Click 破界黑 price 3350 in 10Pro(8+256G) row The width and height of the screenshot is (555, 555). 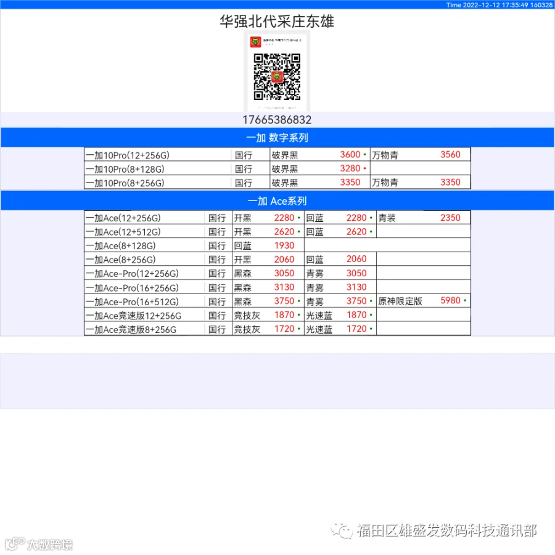350,182
